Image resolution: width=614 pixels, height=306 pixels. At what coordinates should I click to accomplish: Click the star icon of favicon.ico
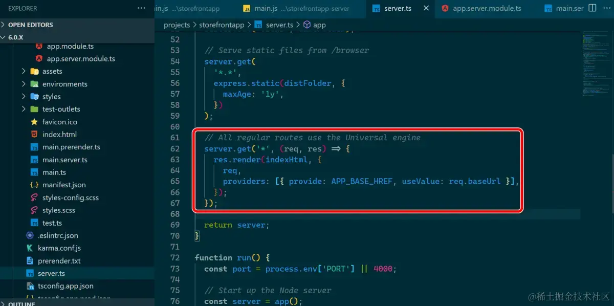34,122
